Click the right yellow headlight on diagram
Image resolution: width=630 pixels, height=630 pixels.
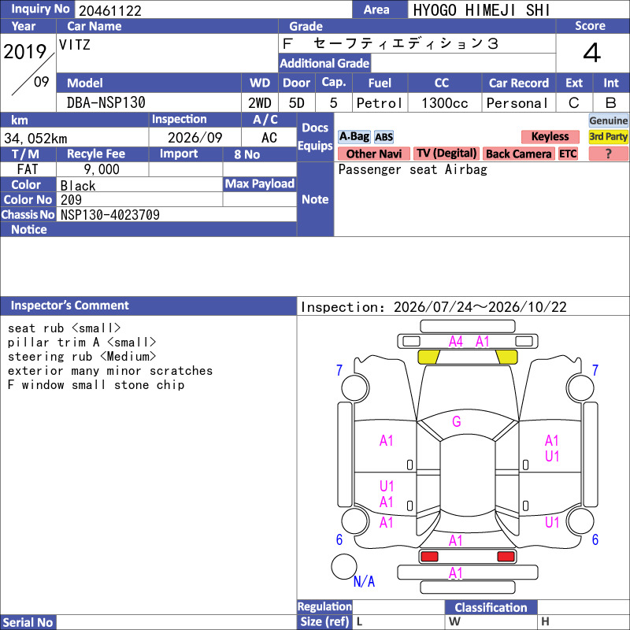(x=506, y=357)
